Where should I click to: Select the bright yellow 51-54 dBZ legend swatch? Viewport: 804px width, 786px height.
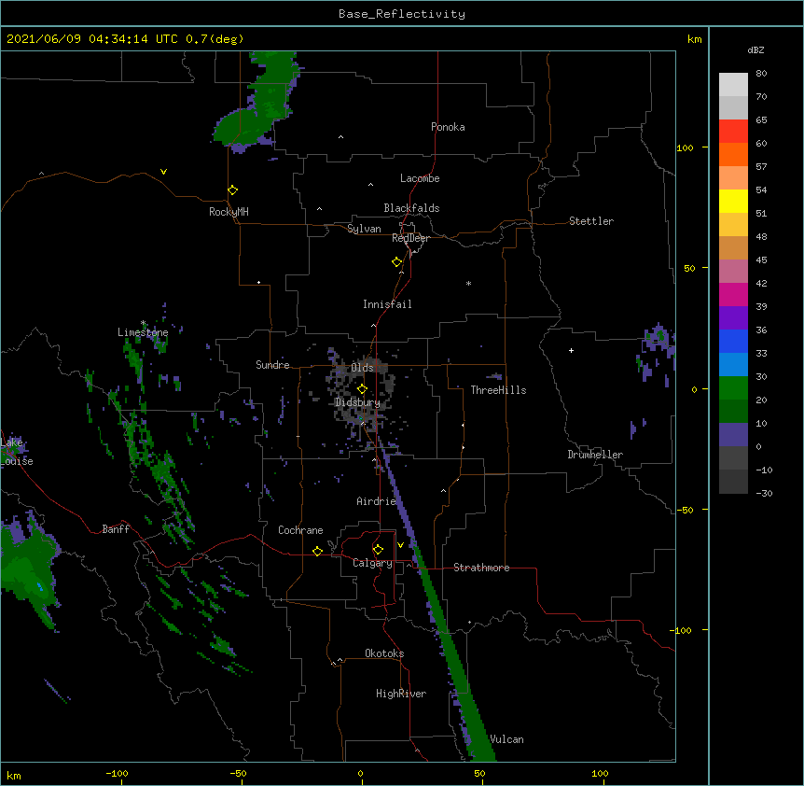tap(733, 201)
